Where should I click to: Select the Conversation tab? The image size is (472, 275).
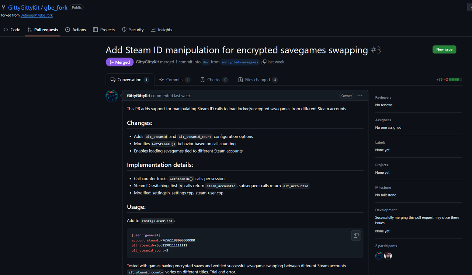(129, 80)
